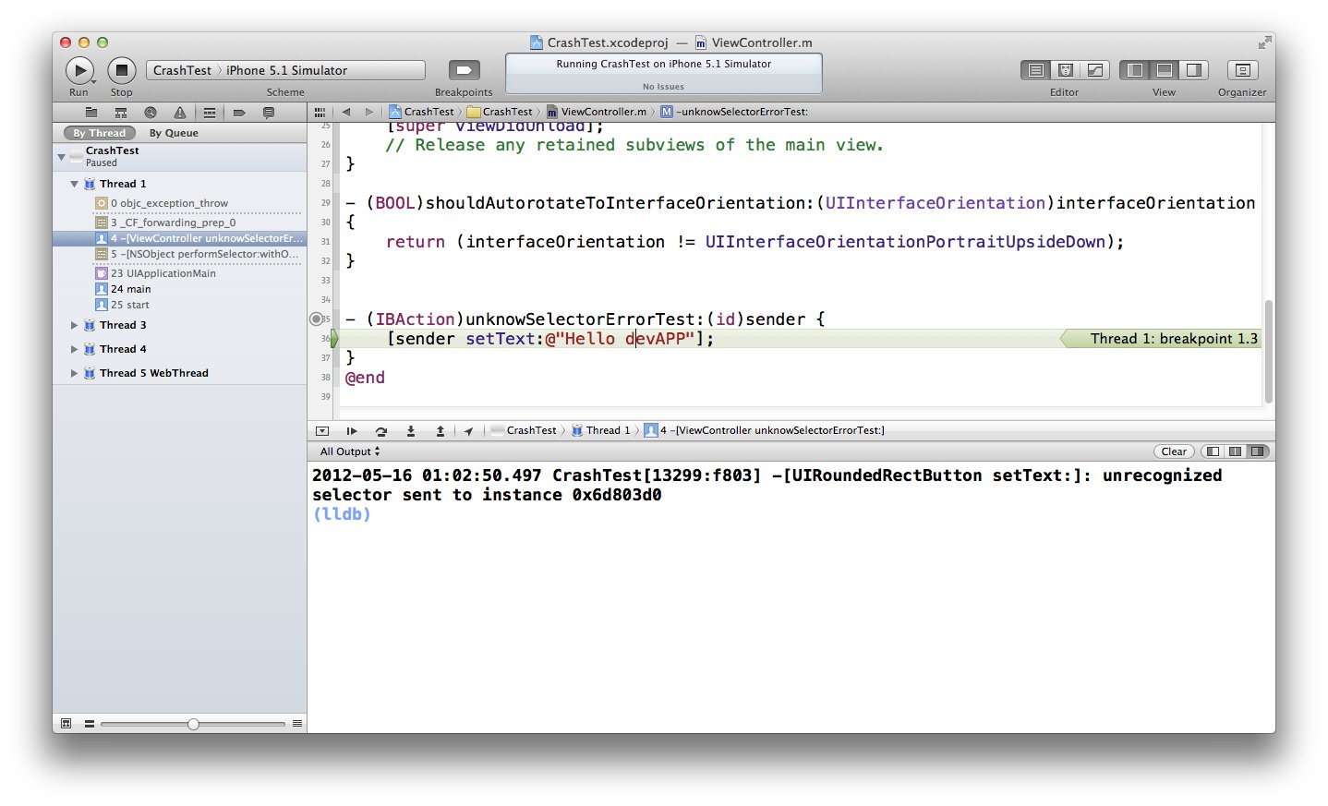Image resolution: width=1328 pixels, height=806 pixels.
Task: Switch to the Version editor
Action: [1094, 70]
